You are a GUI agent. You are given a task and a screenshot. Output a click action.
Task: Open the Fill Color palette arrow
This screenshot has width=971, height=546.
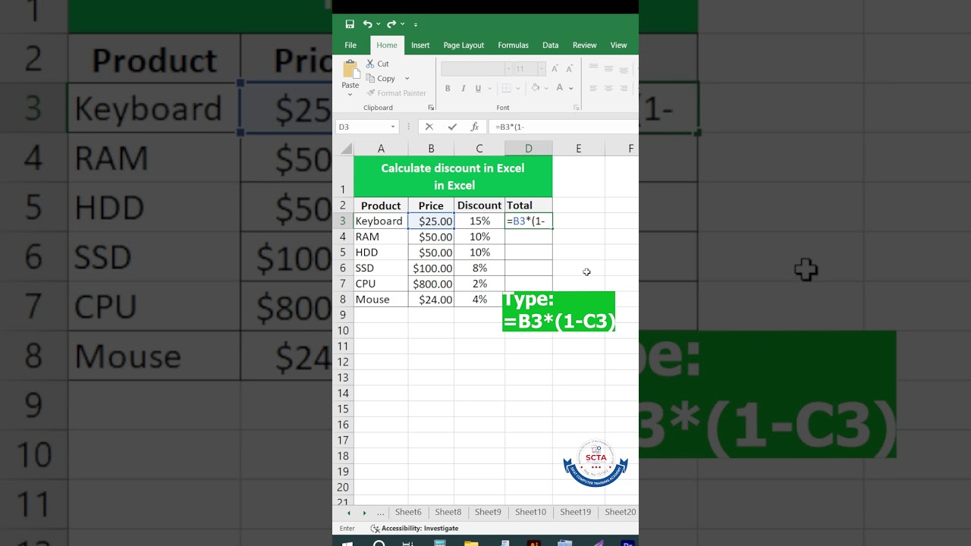(546, 88)
